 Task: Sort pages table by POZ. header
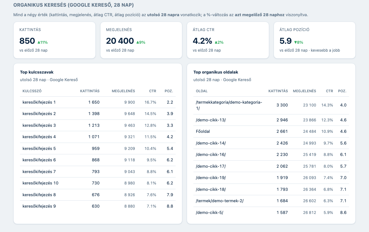coord(342,91)
